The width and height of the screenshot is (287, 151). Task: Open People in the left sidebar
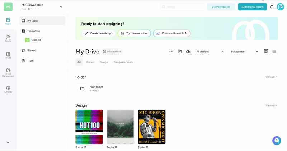(8, 38)
